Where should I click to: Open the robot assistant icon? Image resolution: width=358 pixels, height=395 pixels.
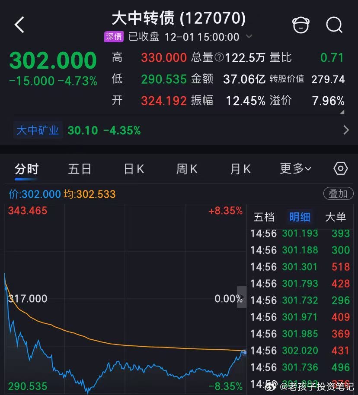coord(301,25)
